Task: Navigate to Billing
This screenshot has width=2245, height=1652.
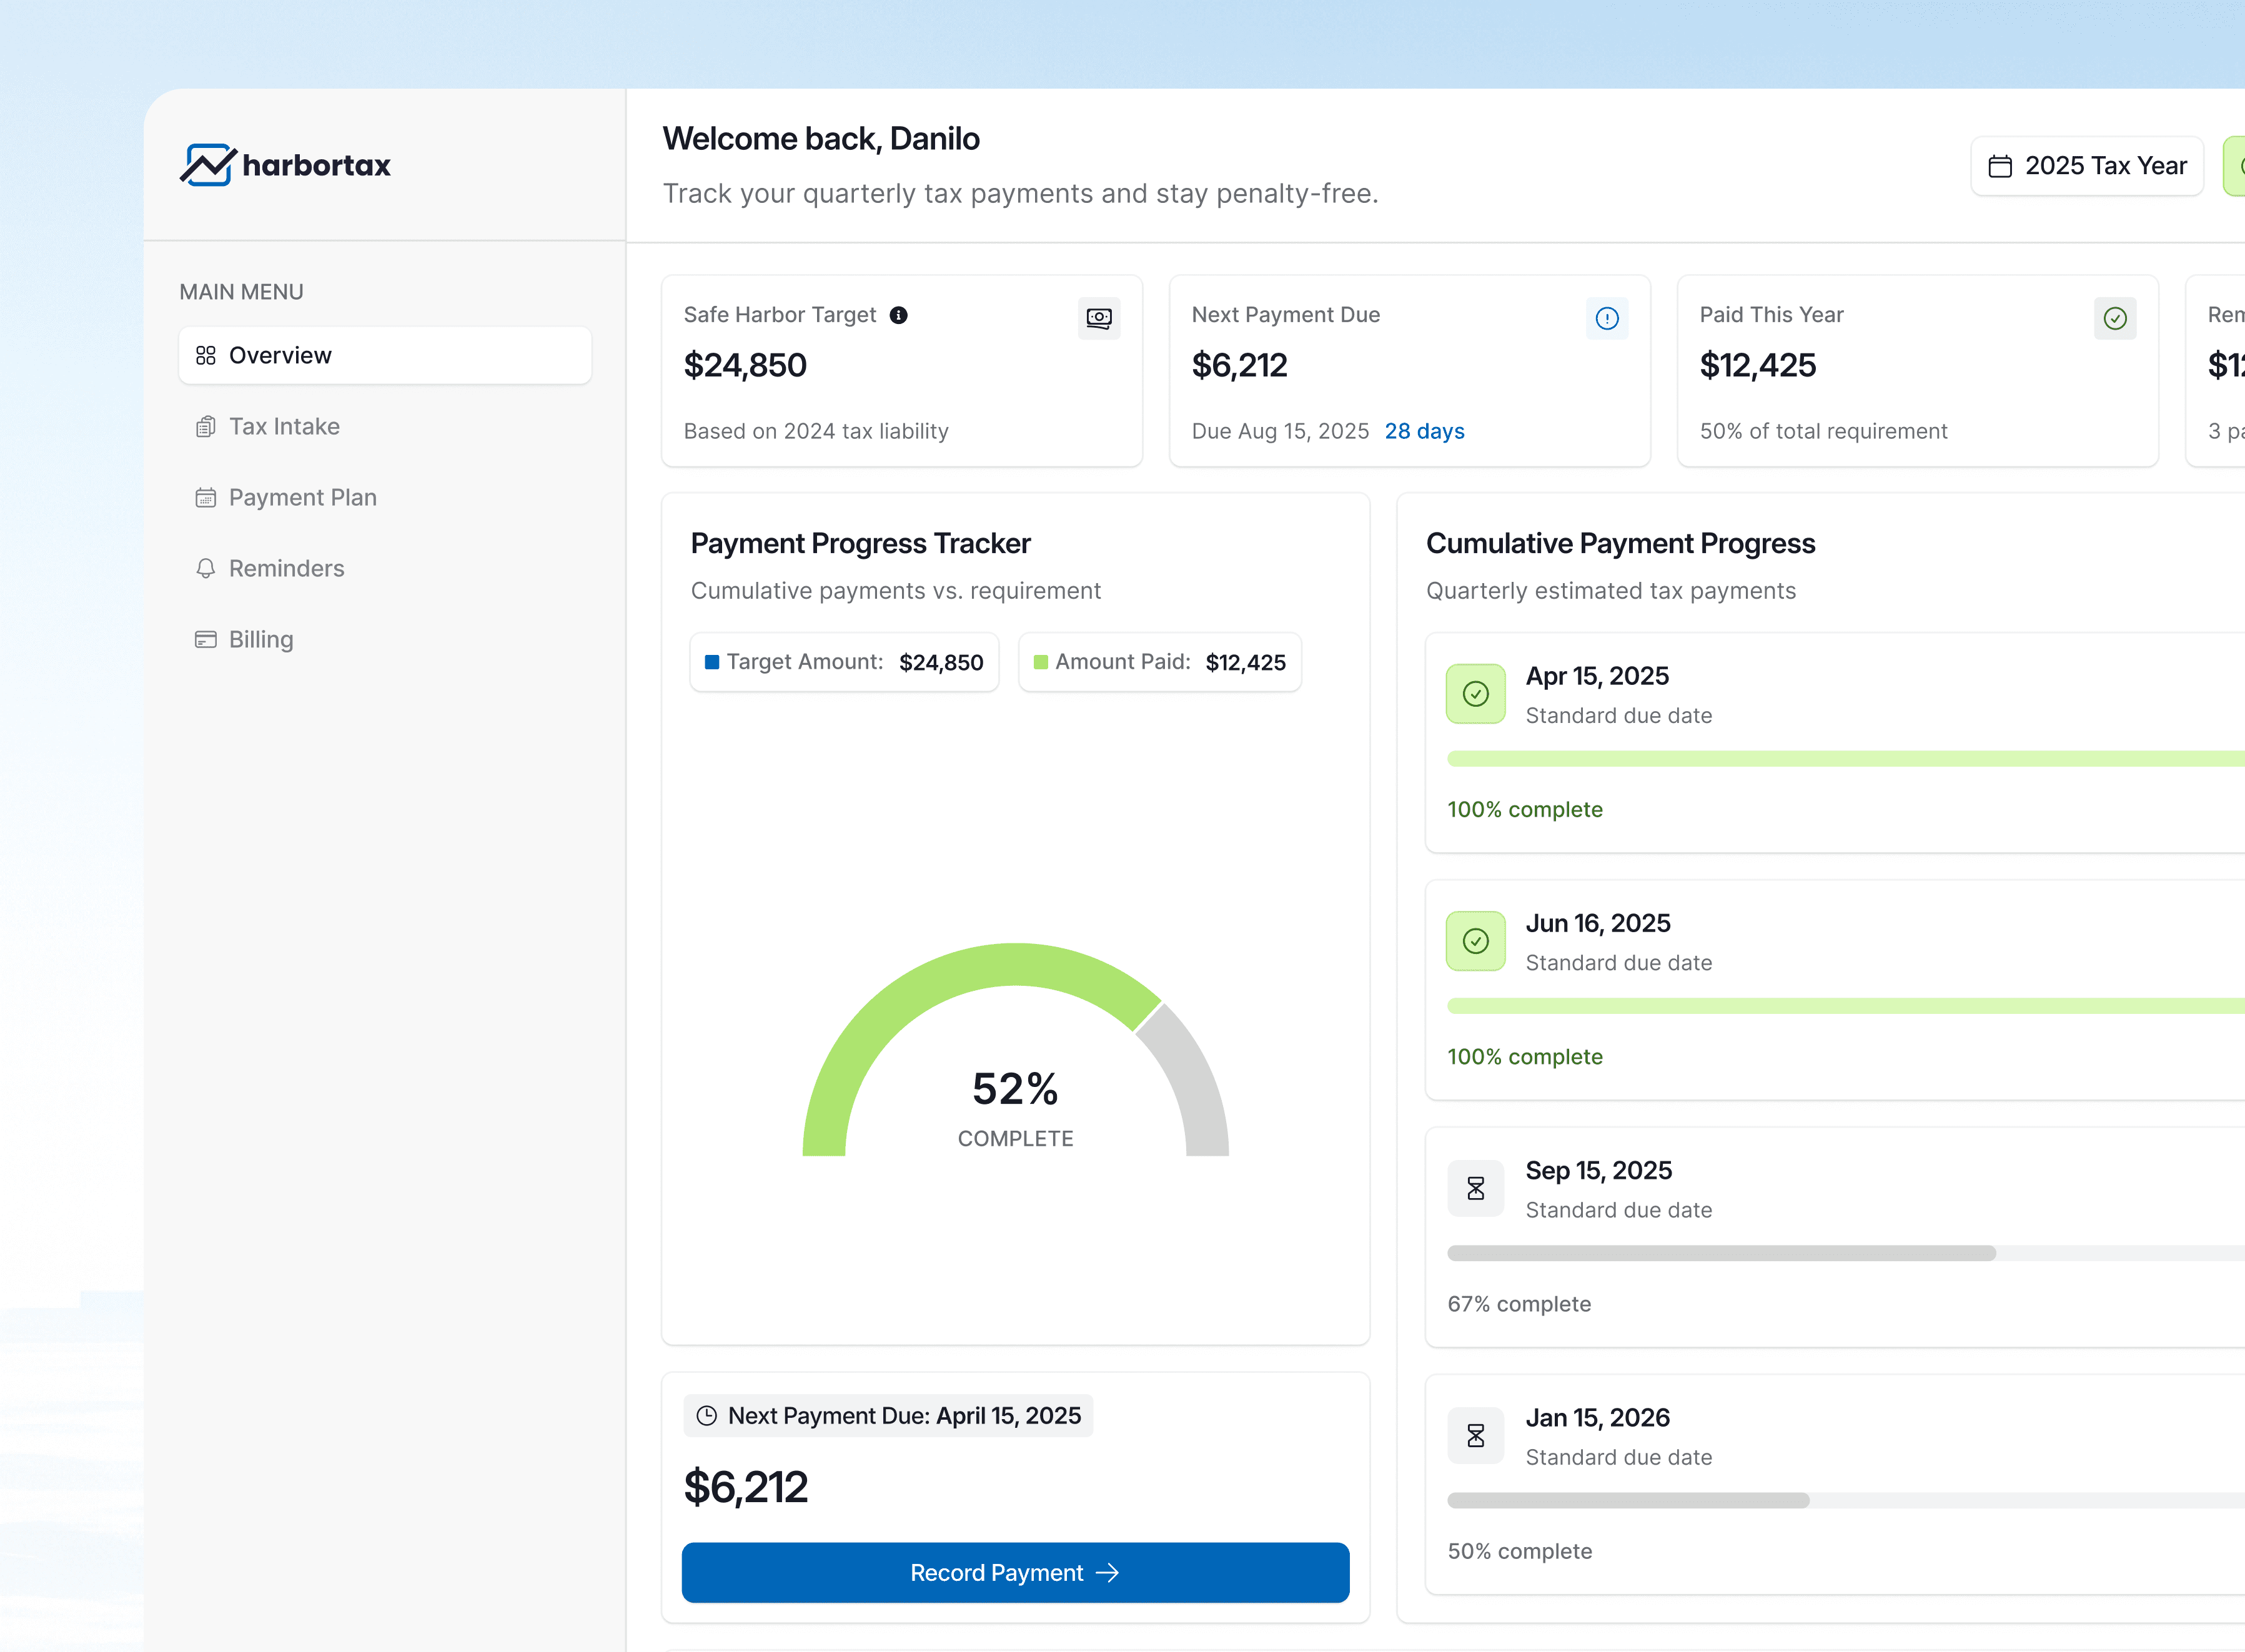Action: (260, 639)
